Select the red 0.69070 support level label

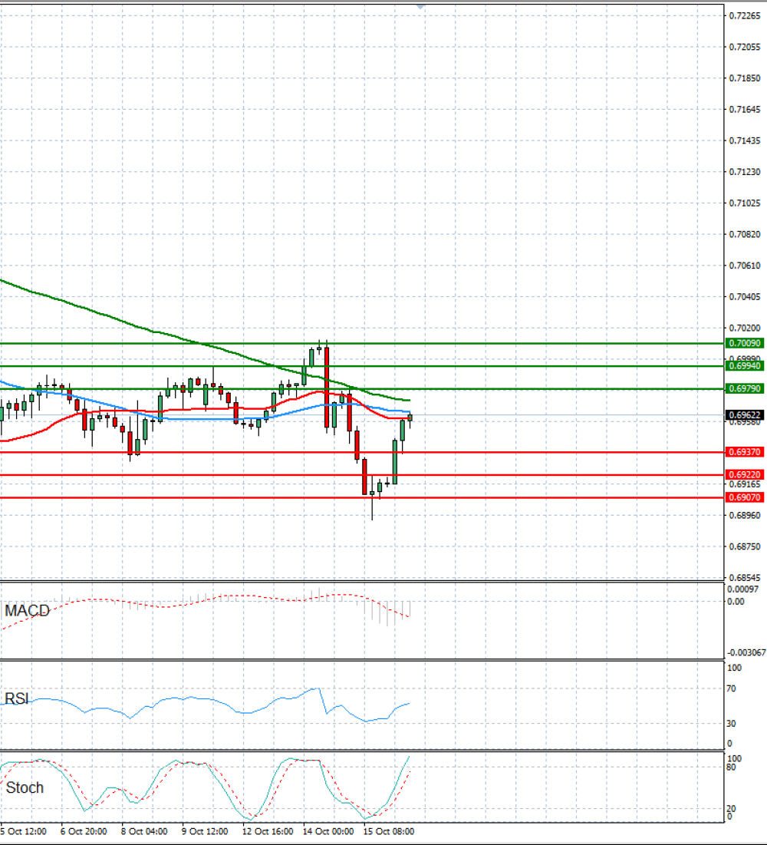pyautogui.click(x=745, y=497)
